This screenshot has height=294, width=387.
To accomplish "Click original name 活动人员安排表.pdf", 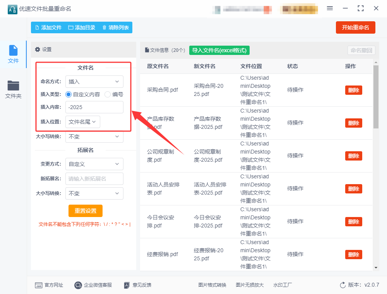I will (163, 189).
